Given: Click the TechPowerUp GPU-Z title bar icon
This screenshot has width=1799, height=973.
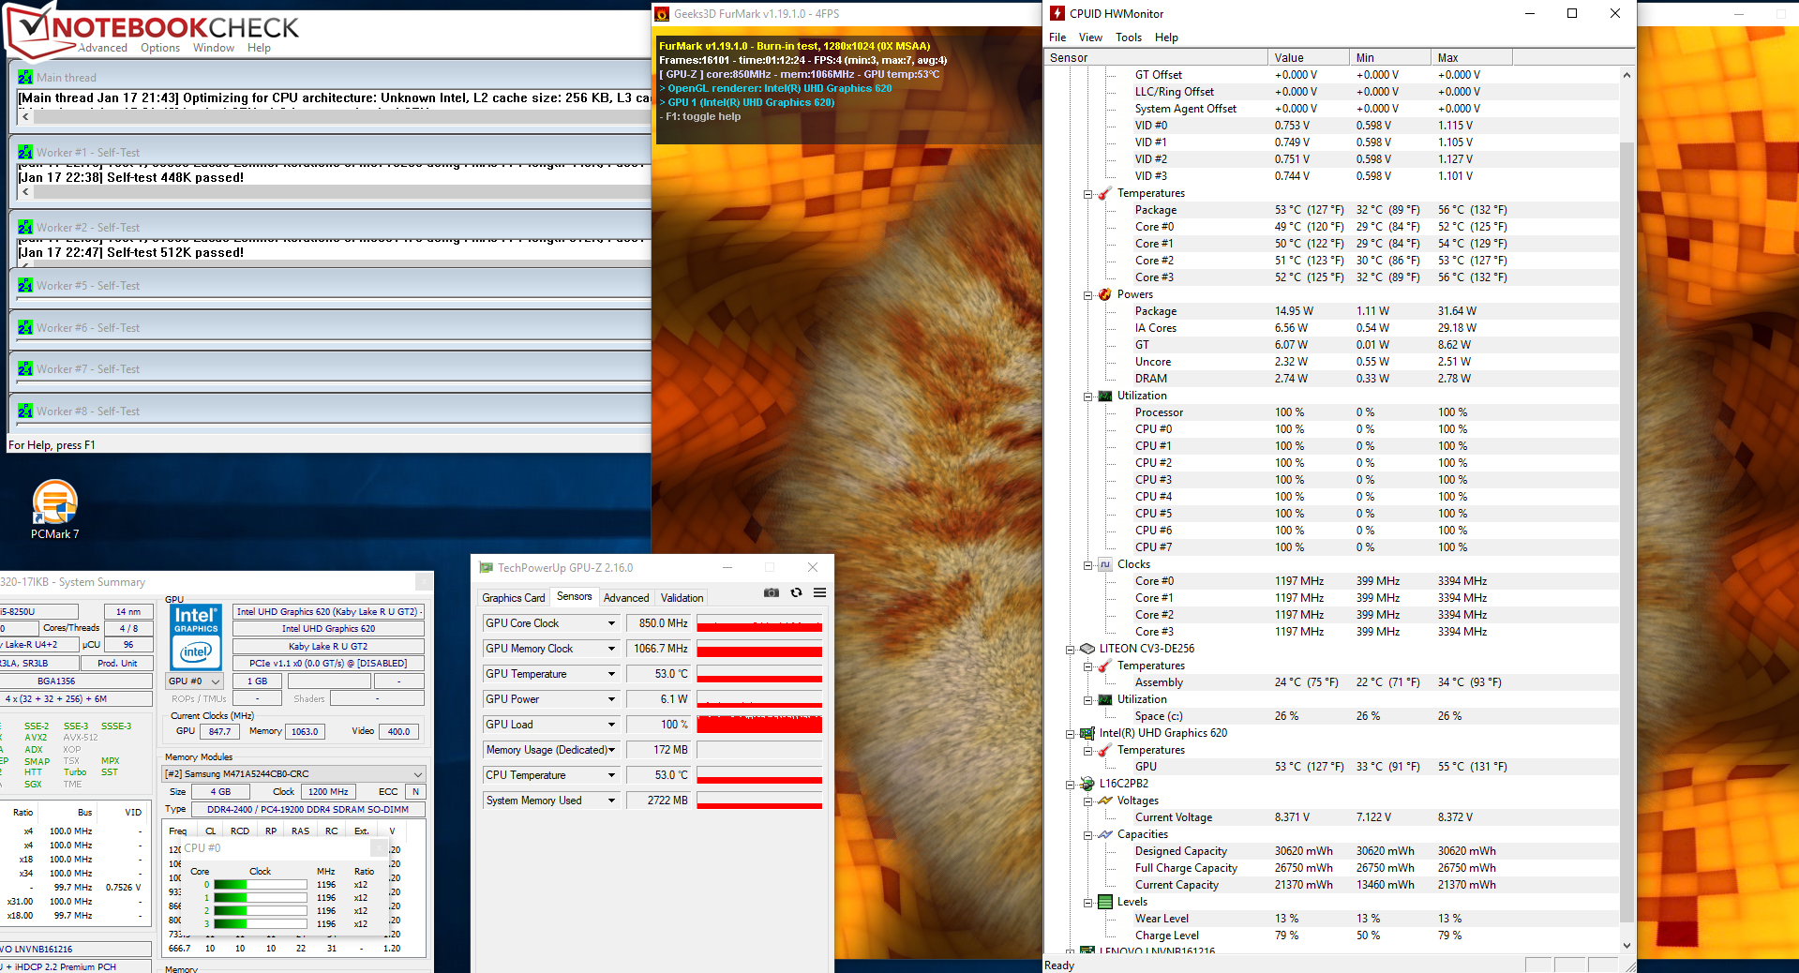Looking at the screenshot, I should (486, 567).
